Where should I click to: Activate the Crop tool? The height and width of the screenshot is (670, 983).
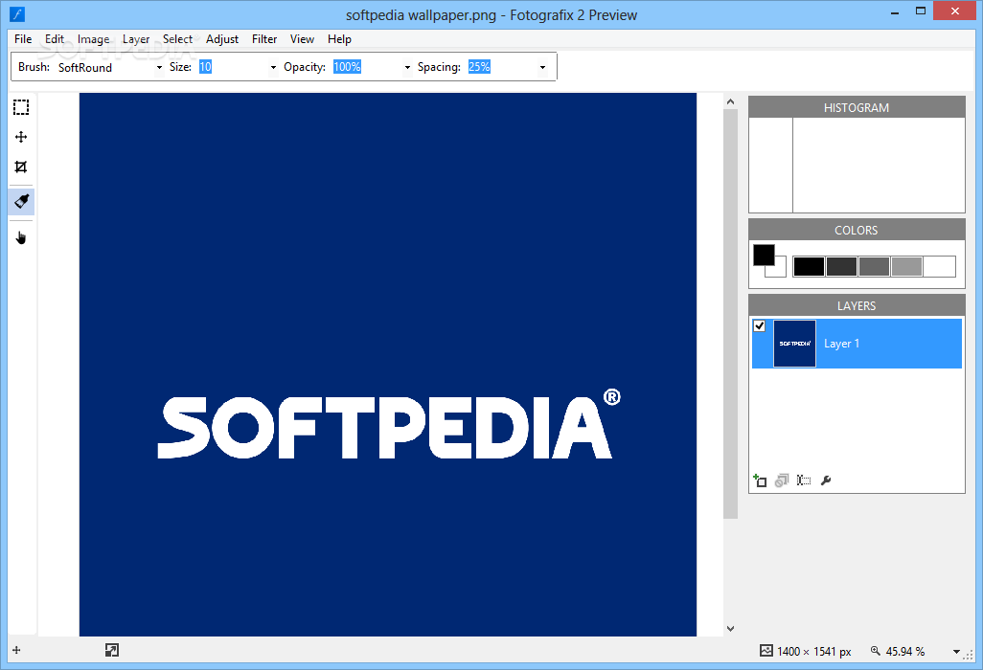21,167
